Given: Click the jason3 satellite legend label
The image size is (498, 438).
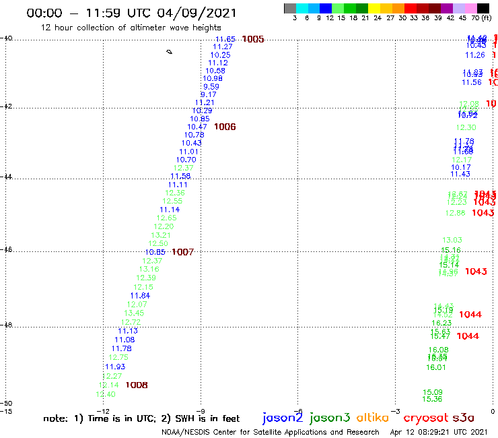Looking at the screenshot, I should coord(330,418).
